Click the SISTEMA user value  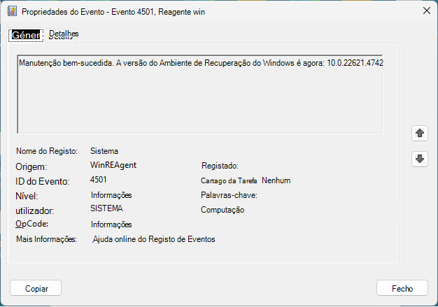point(106,208)
